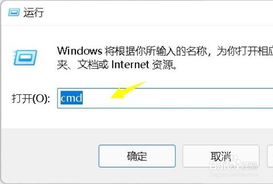This screenshot has width=273, height=184.
Task: Click the 经验 watermark text
Action: [x=249, y=165]
